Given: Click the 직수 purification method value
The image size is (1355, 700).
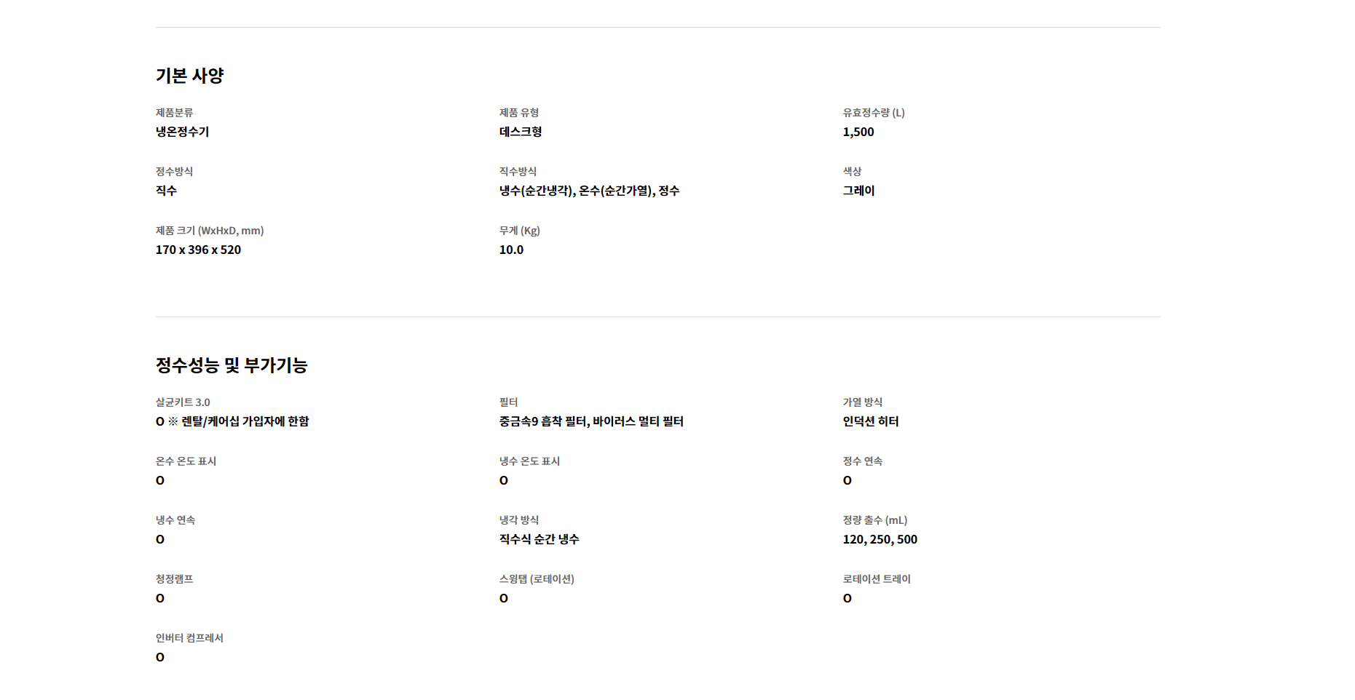Looking at the screenshot, I should click(166, 191).
